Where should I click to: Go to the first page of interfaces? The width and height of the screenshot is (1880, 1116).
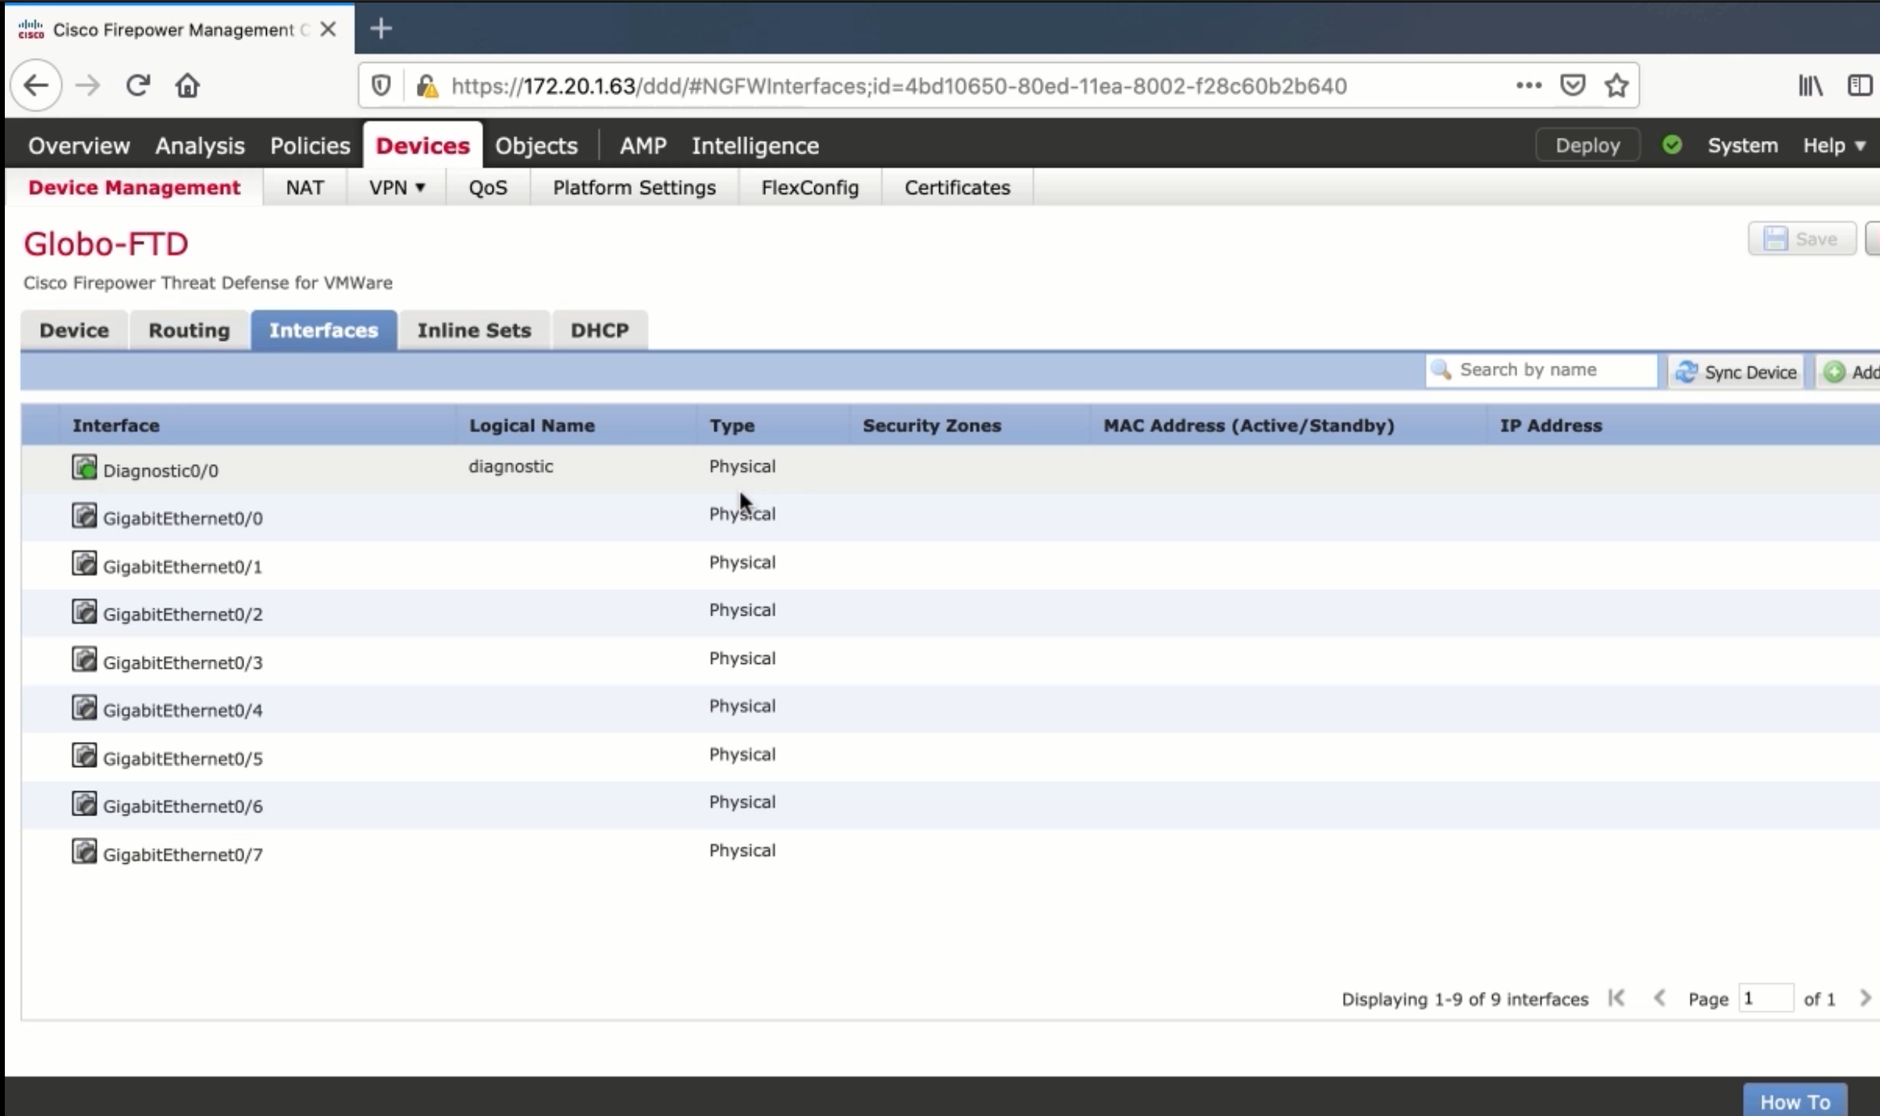(x=1616, y=998)
